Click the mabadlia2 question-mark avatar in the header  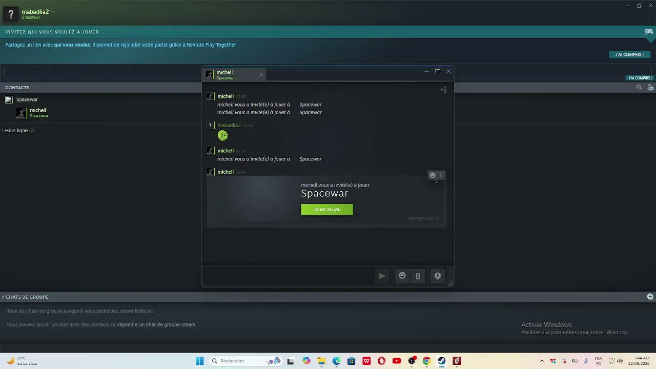11,14
